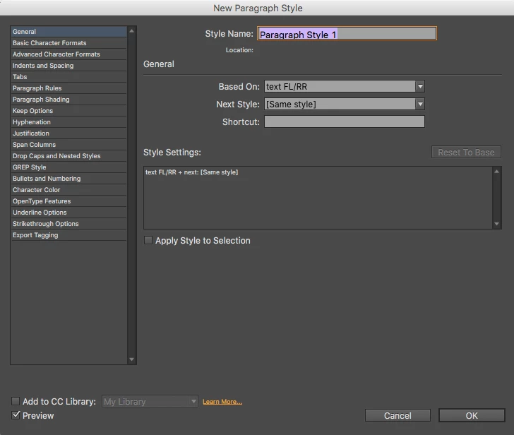Click Reset To Base button
The width and height of the screenshot is (514, 435).
click(466, 153)
